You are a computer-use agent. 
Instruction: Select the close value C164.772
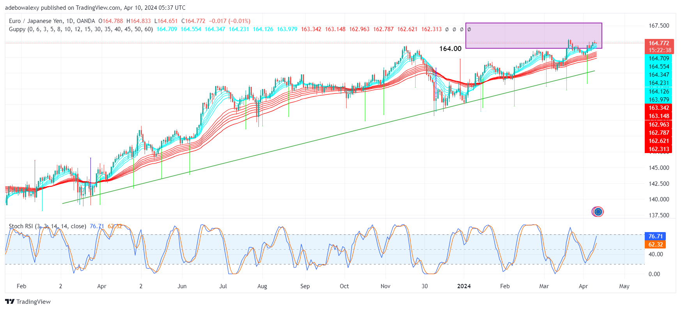193,21
